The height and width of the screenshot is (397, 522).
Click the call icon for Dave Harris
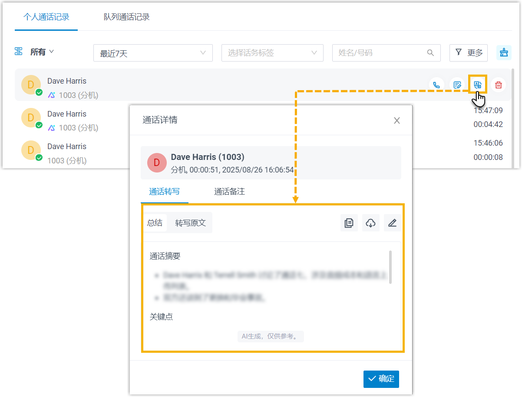(x=436, y=85)
